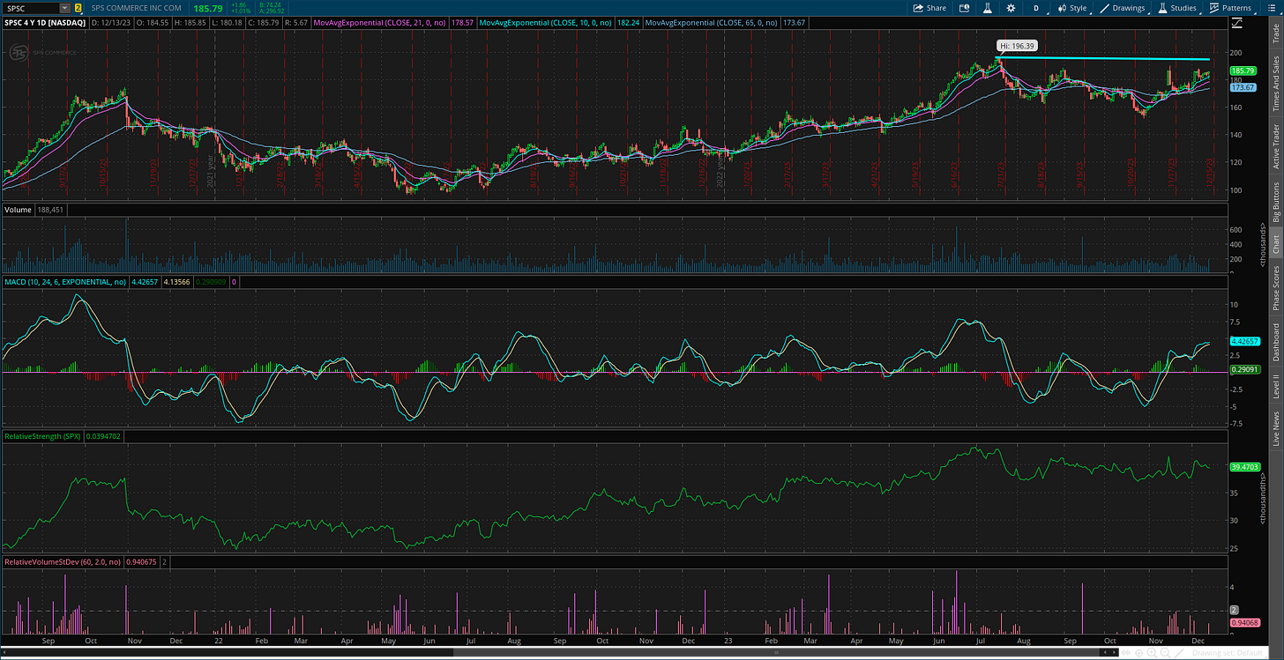Select the Chart sidebar tab

pyautogui.click(x=1275, y=244)
